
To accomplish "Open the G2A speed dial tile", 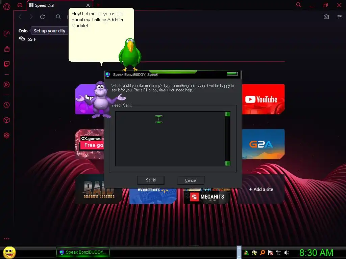I will coord(263,144).
